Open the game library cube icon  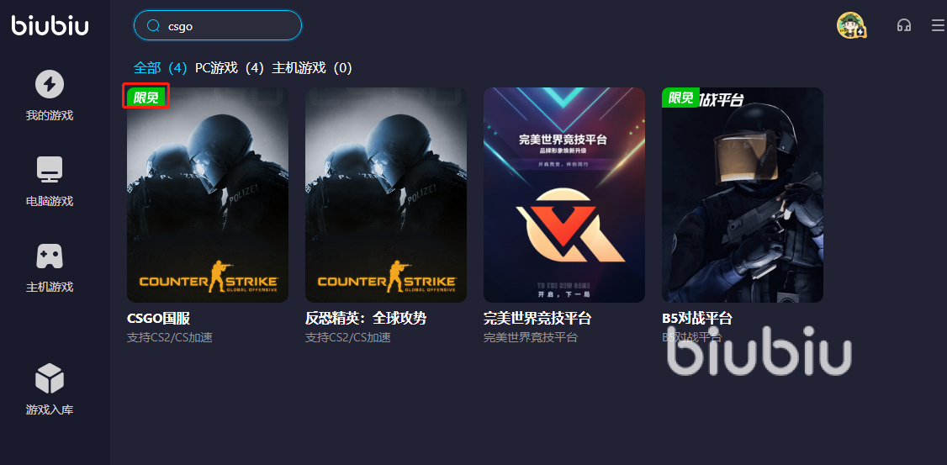click(50, 378)
